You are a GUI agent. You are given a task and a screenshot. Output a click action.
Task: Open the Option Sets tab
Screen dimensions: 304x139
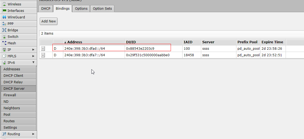click(102, 8)
